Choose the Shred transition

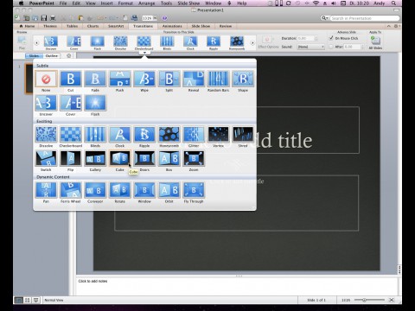pyautogui.click(x=243, y=134)
